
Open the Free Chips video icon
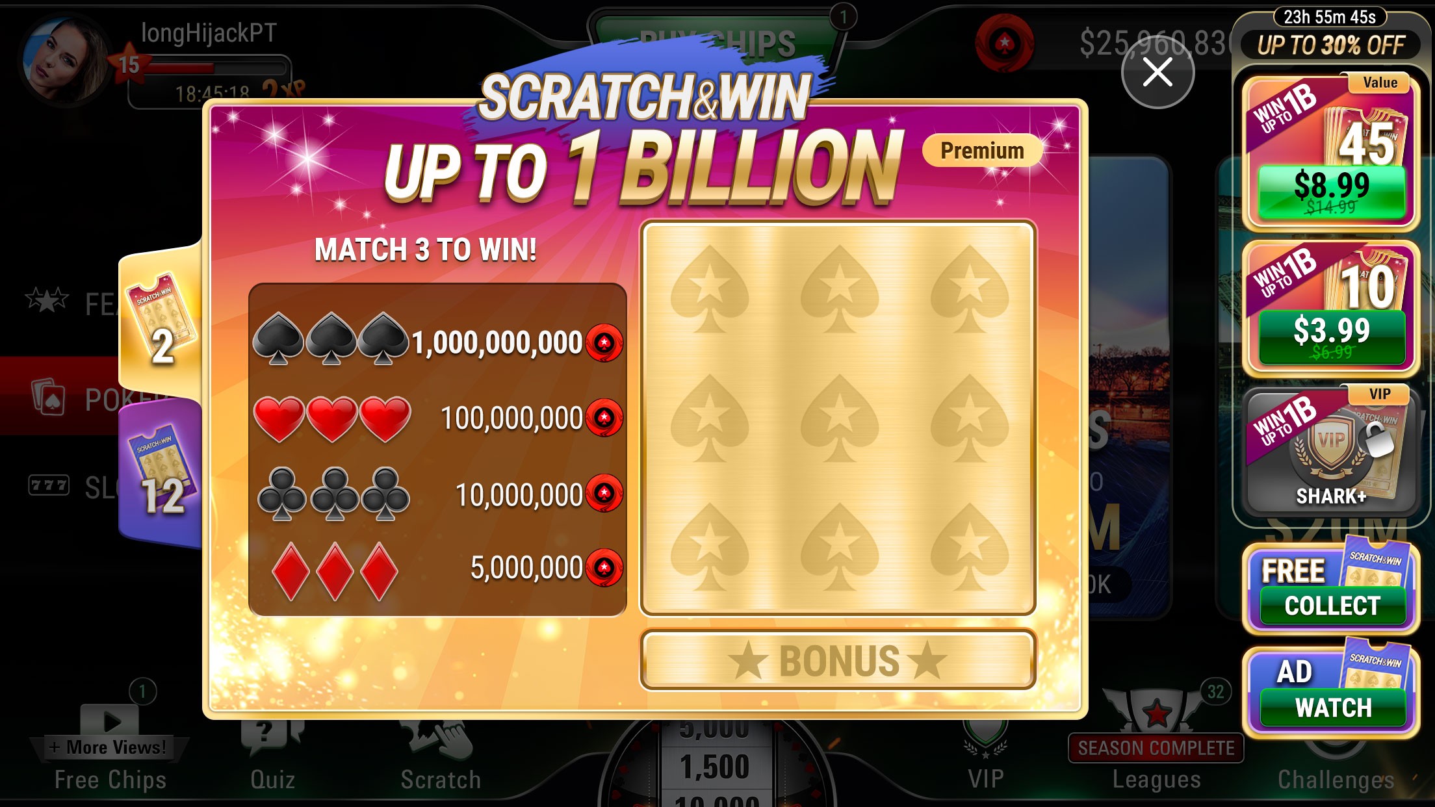(110, 720)
